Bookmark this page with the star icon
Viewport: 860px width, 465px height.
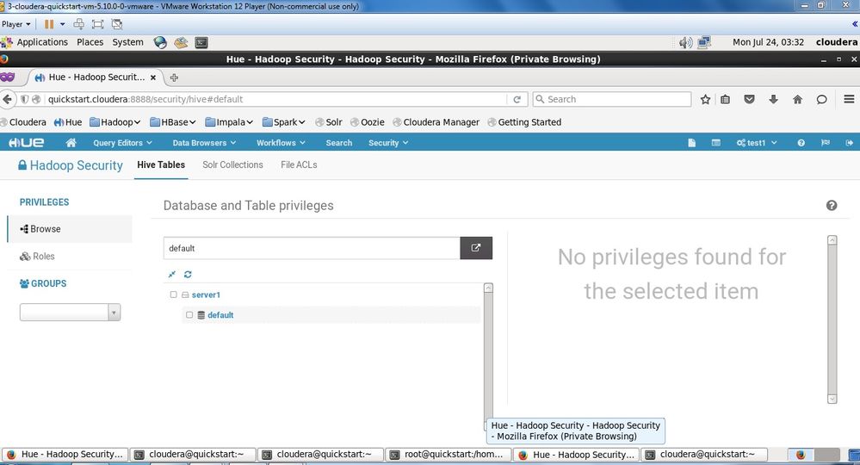point(705,99)
